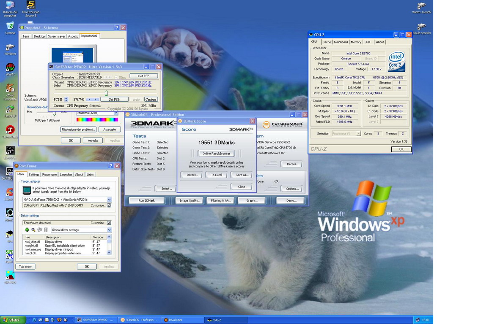
Task: Open the Cestino recycle bin icon
Action: [10, 28]
